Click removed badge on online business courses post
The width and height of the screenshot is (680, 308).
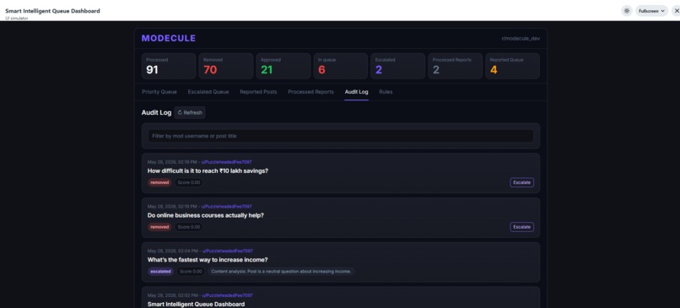[159, 227]
